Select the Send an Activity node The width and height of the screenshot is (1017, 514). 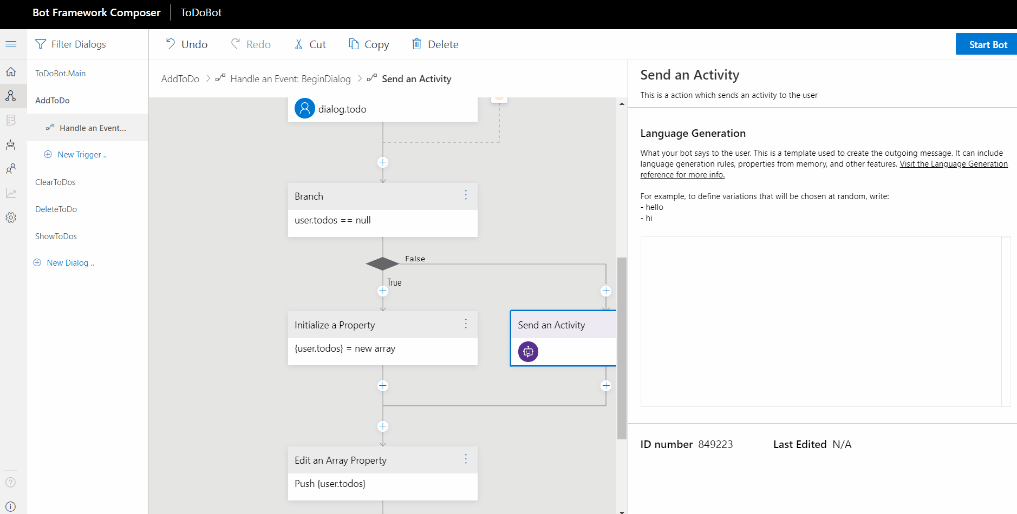click(563, 338)
